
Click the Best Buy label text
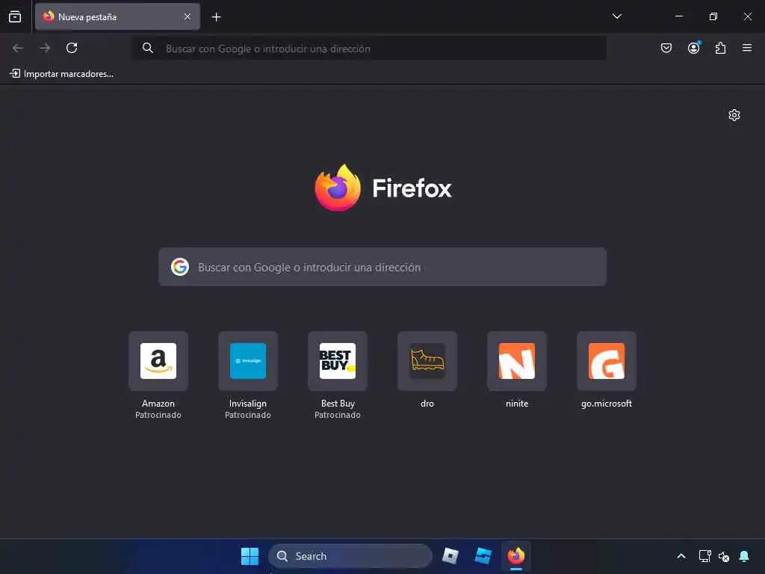point(338,404)
